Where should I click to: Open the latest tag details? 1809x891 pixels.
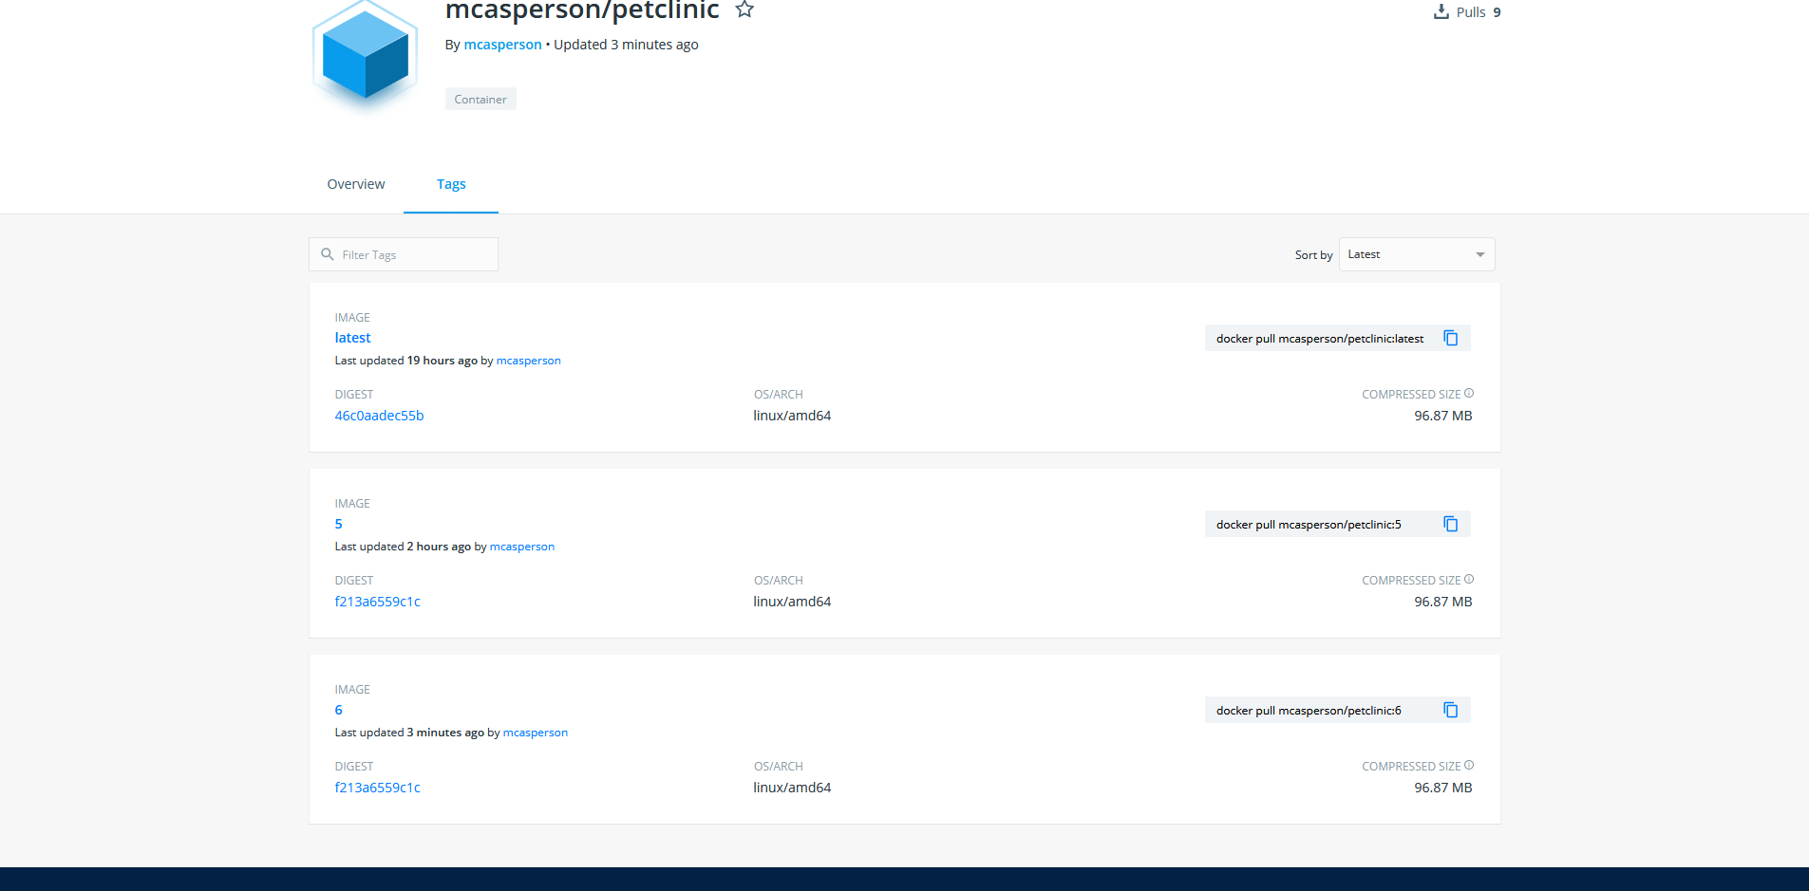pos(352,338)
